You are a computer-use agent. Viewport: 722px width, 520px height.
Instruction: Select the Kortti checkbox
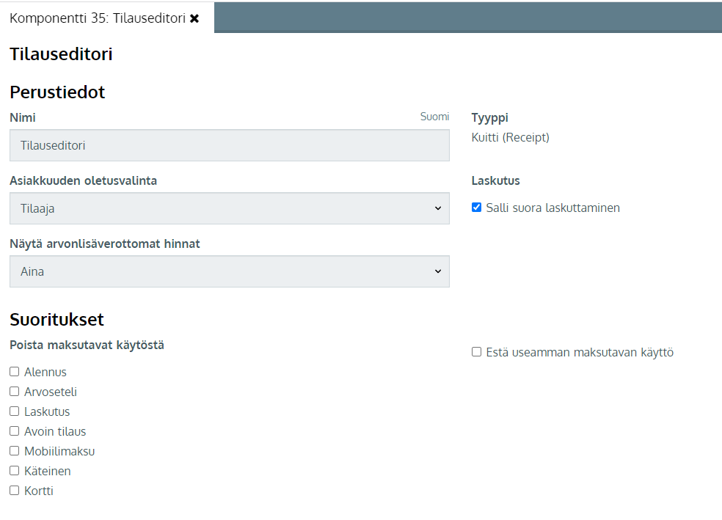[x=15, y=490]
